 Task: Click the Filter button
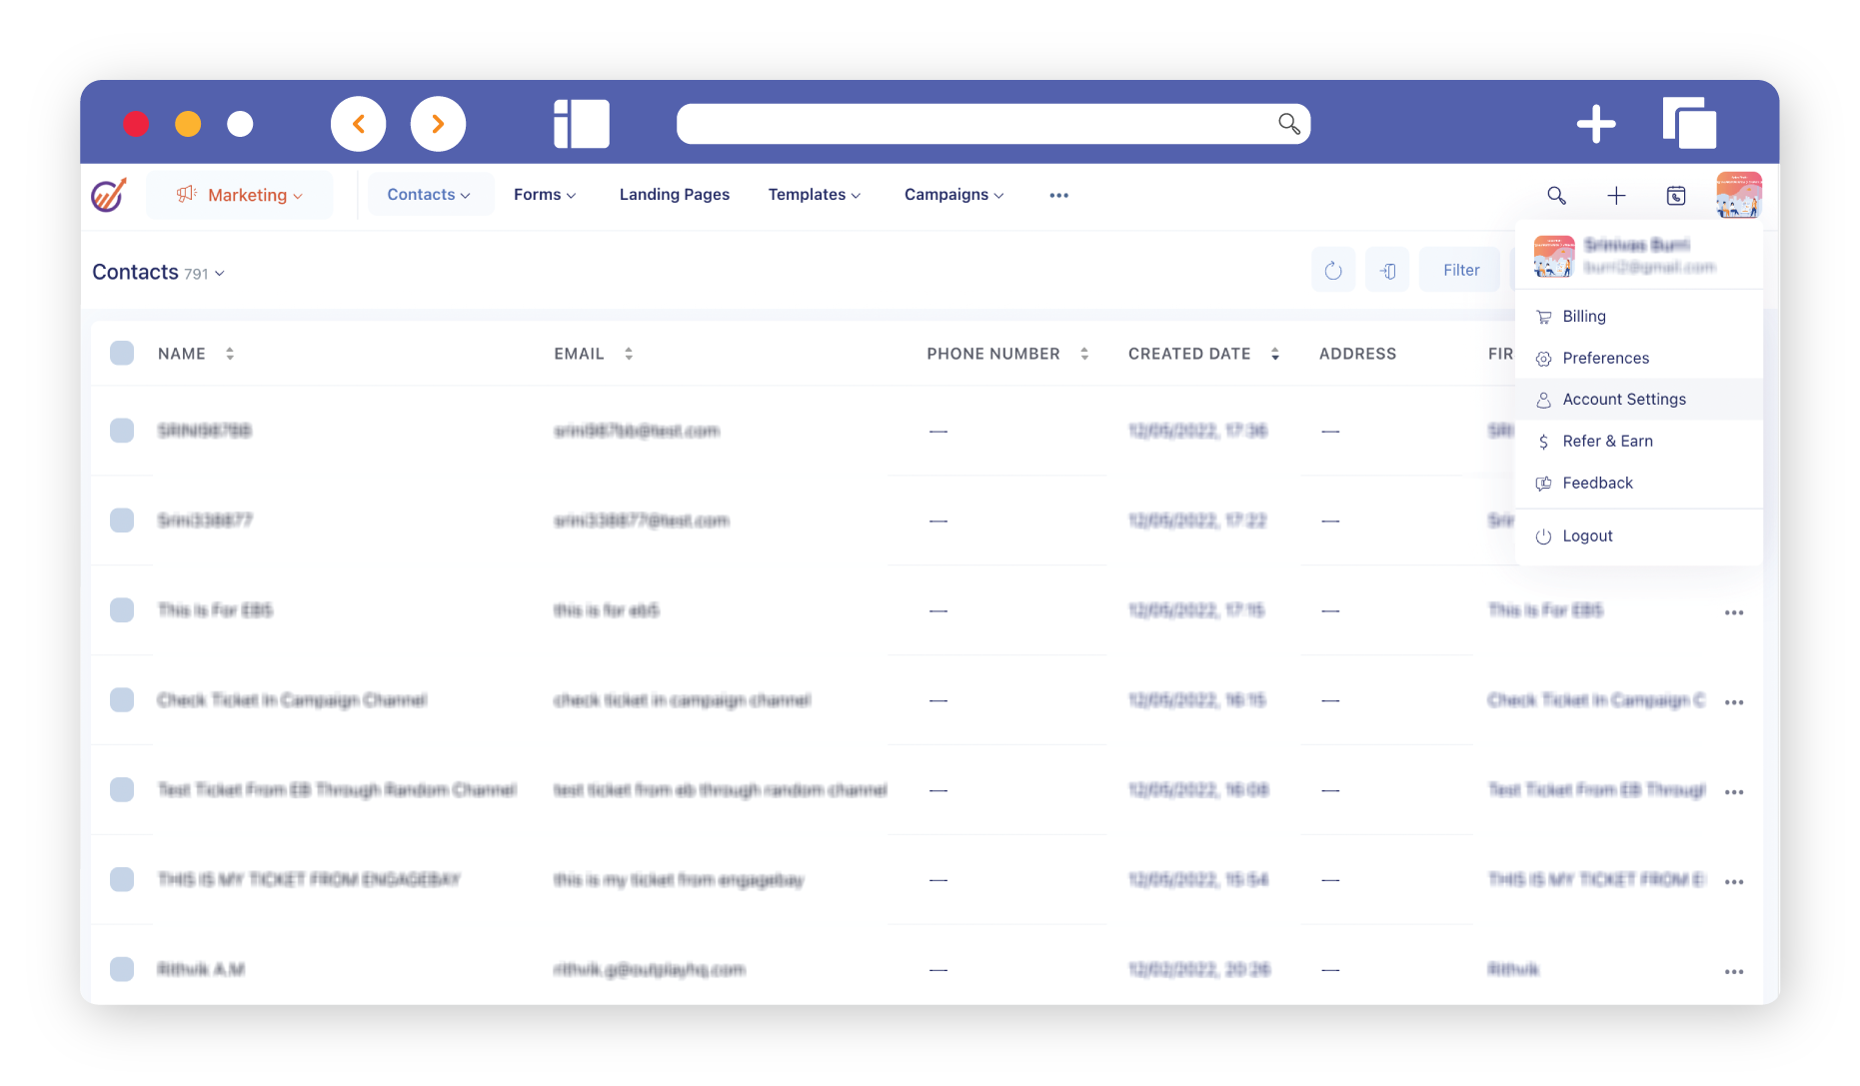(1460, 270)
